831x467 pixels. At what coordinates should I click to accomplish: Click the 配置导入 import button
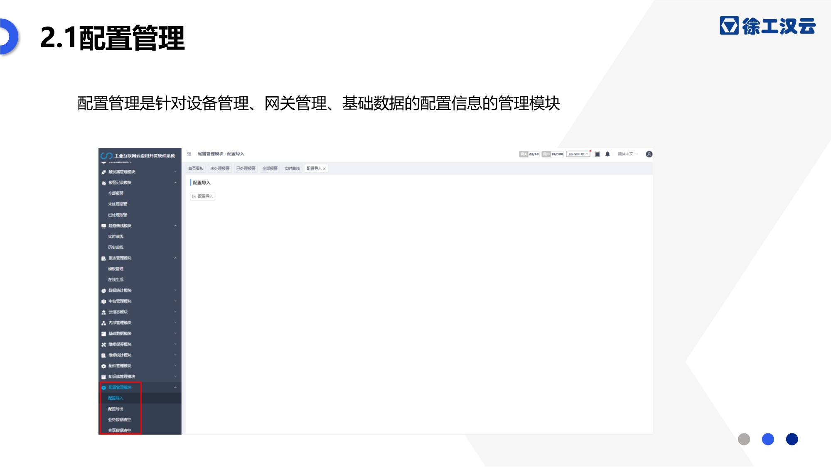[203, 196]
